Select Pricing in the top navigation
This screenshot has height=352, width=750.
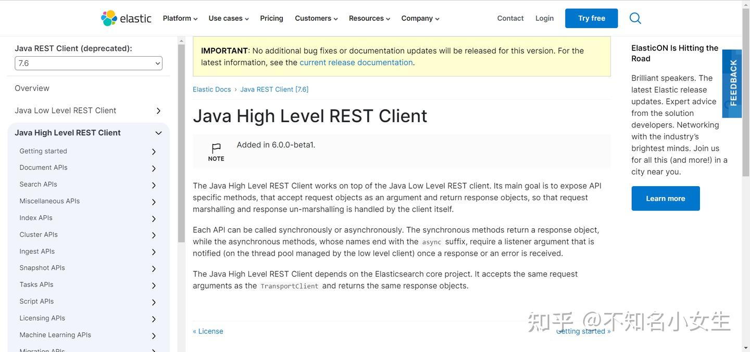(271, 18)
